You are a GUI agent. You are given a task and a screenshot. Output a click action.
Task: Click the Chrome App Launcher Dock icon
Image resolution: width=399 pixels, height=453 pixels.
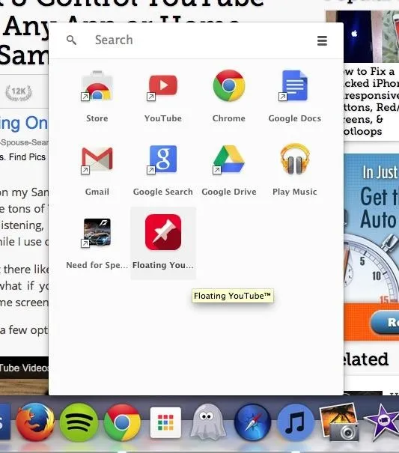(165, 422)
